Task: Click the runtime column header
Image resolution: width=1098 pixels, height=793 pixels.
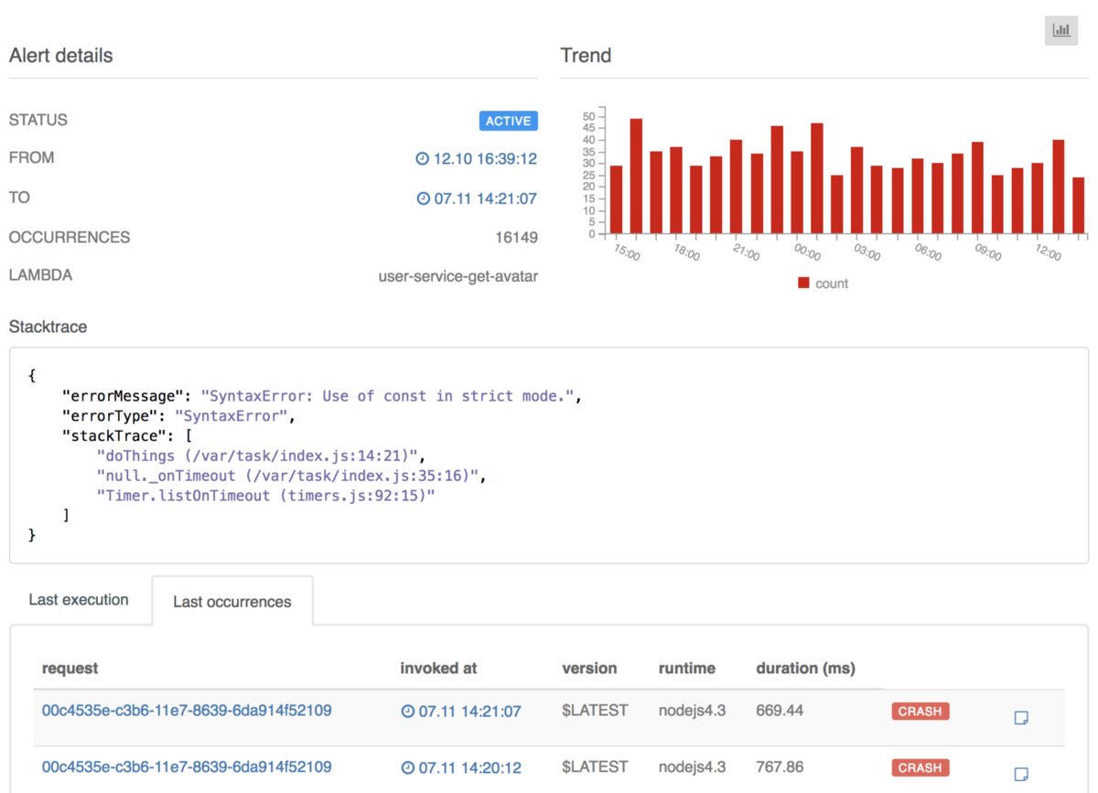Action: 687,669
